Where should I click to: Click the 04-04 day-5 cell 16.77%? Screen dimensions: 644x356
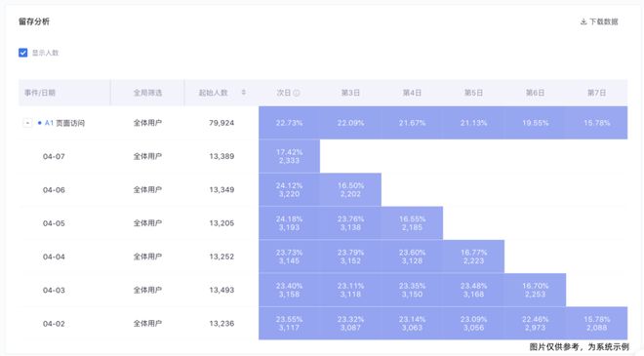pos(473,257)
